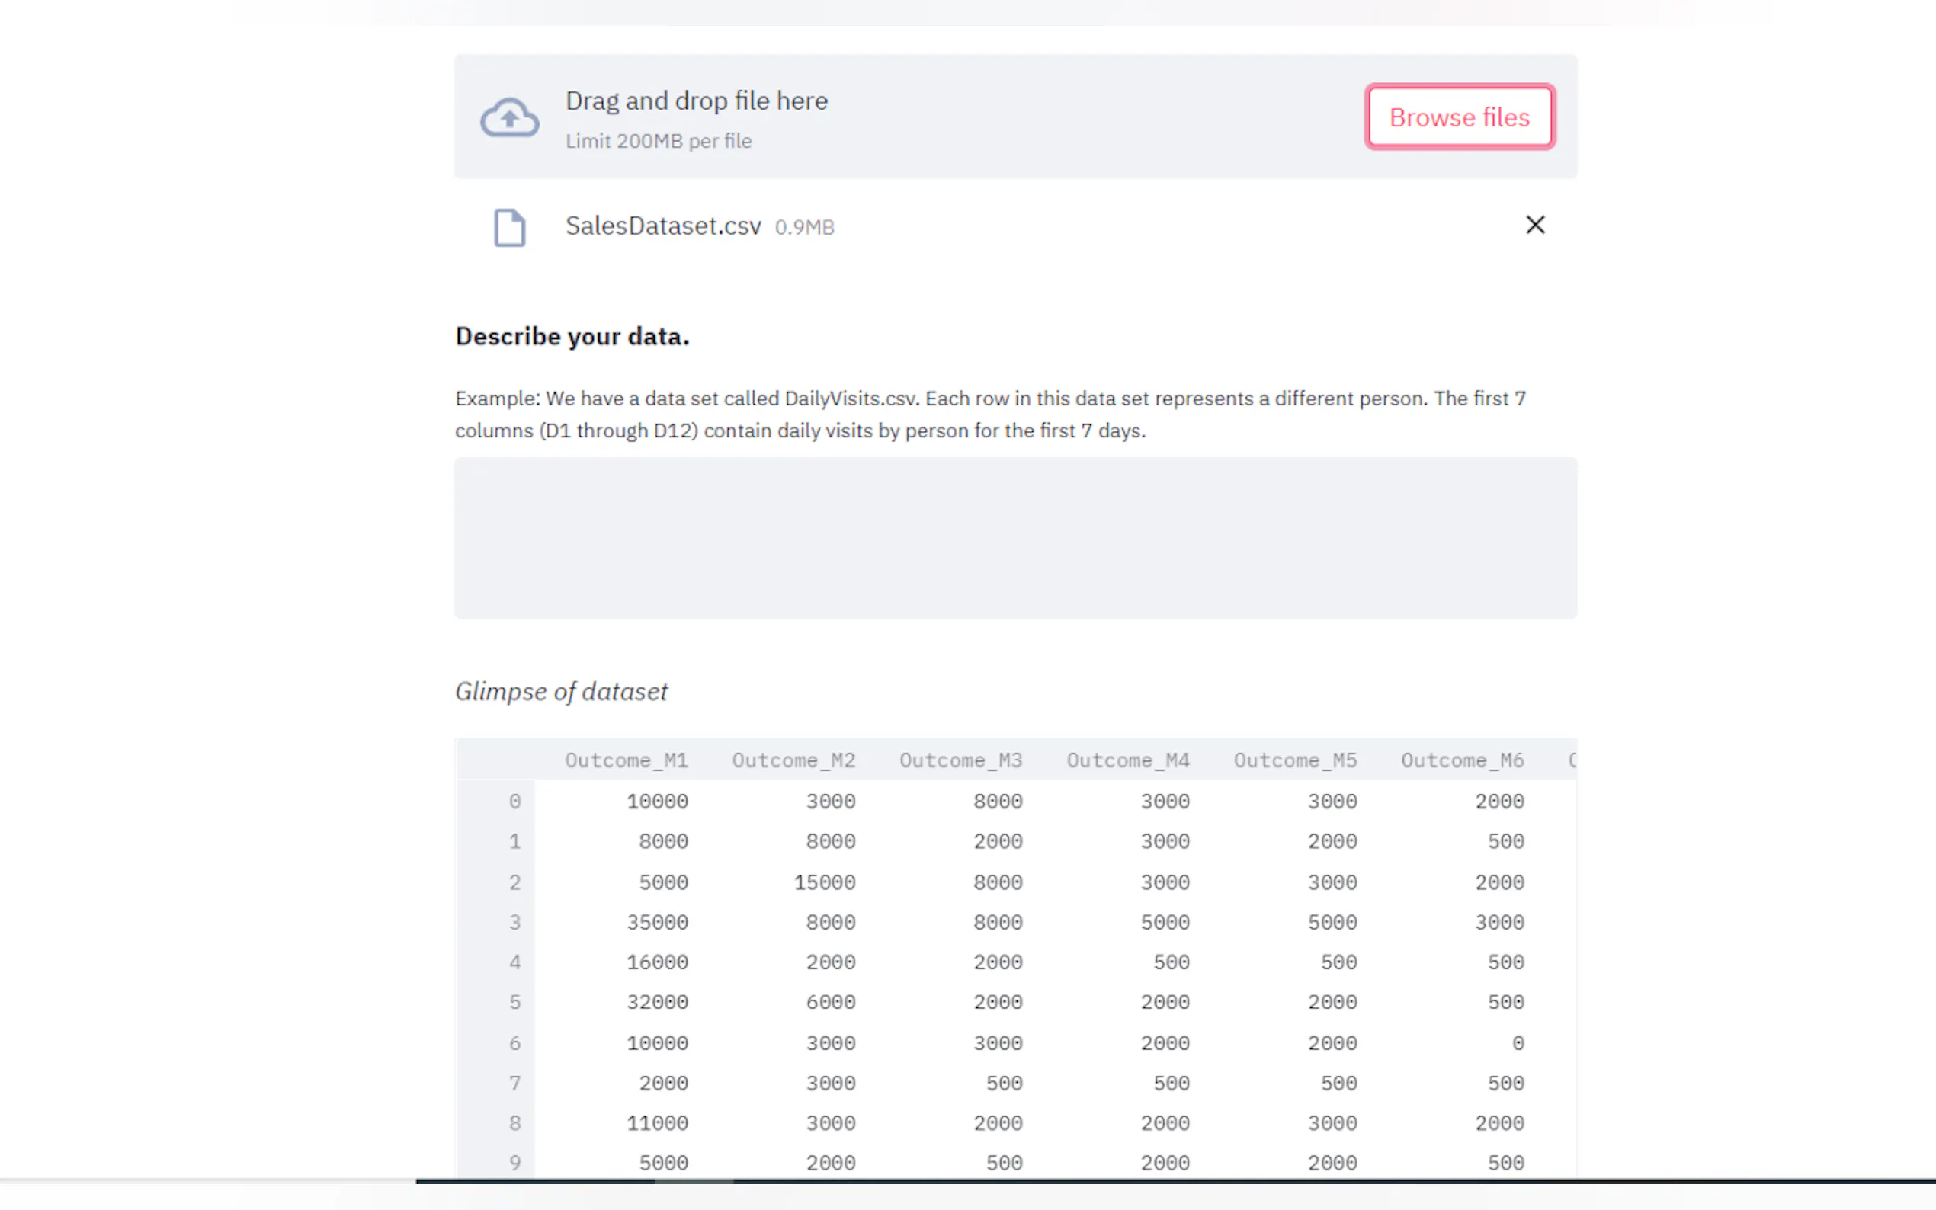This screenshot has width=1936, height=1210.
Task: Click the SalesDataset.csv file icon
Action: click(509, 227)
